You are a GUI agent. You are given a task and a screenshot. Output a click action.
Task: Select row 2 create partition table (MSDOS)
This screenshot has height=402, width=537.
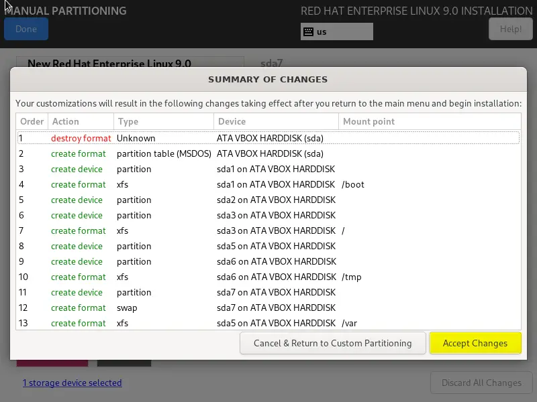[x=268, y=153]
